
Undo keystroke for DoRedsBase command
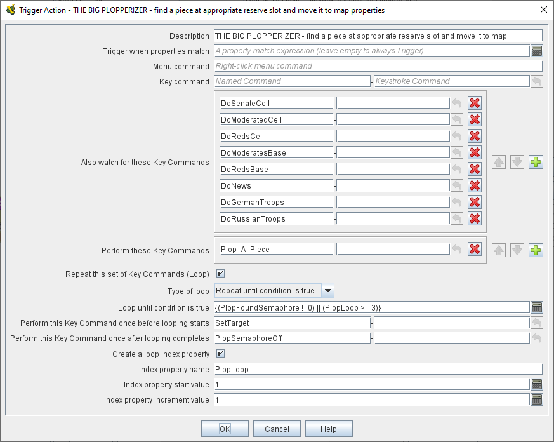[x=456, y=169]
